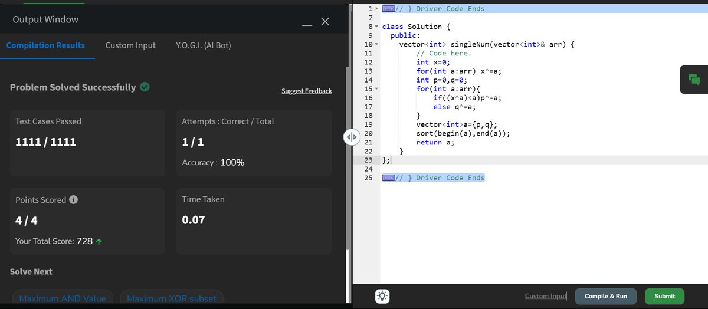Collapse the class Solution fold on line 8
Image resolution: width=708 pixels, height=309 pixels.
tap(376, 27)
